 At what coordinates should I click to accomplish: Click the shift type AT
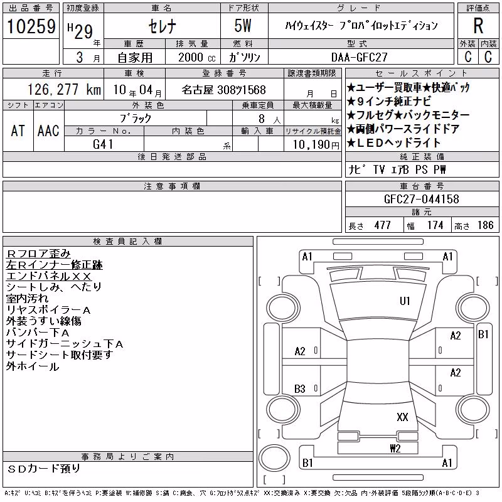click(18, 131)
